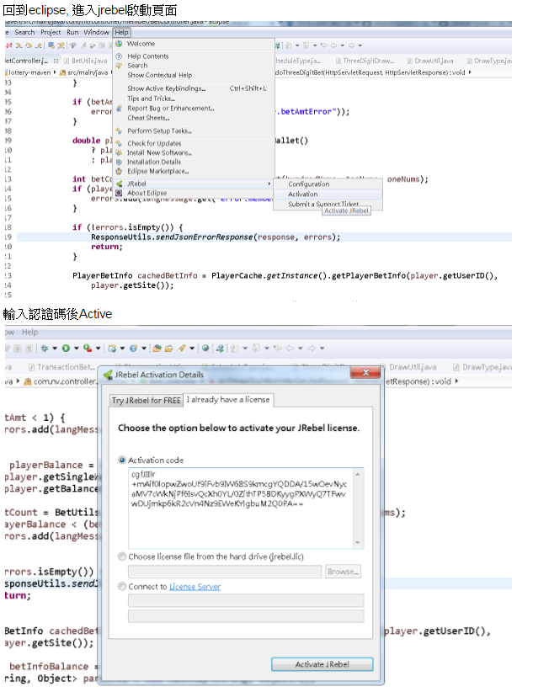
Task: Open the New Java Package dropdown arrow
Action: point(122,349)
